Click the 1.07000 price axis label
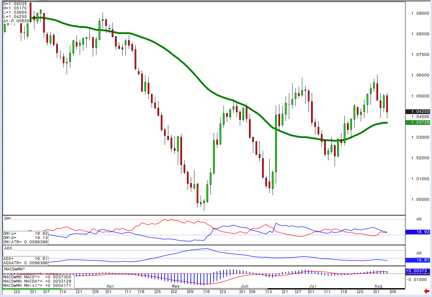432x297 pixels. point(421,55)
